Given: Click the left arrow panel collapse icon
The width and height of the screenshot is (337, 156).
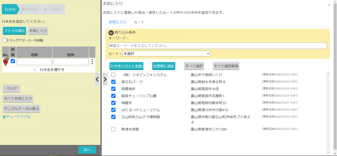Looking at the screenshot, I should 97,80.
